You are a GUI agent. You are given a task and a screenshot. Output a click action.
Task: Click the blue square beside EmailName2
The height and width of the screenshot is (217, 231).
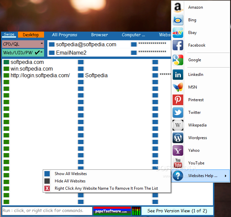(x=52, y=53)
